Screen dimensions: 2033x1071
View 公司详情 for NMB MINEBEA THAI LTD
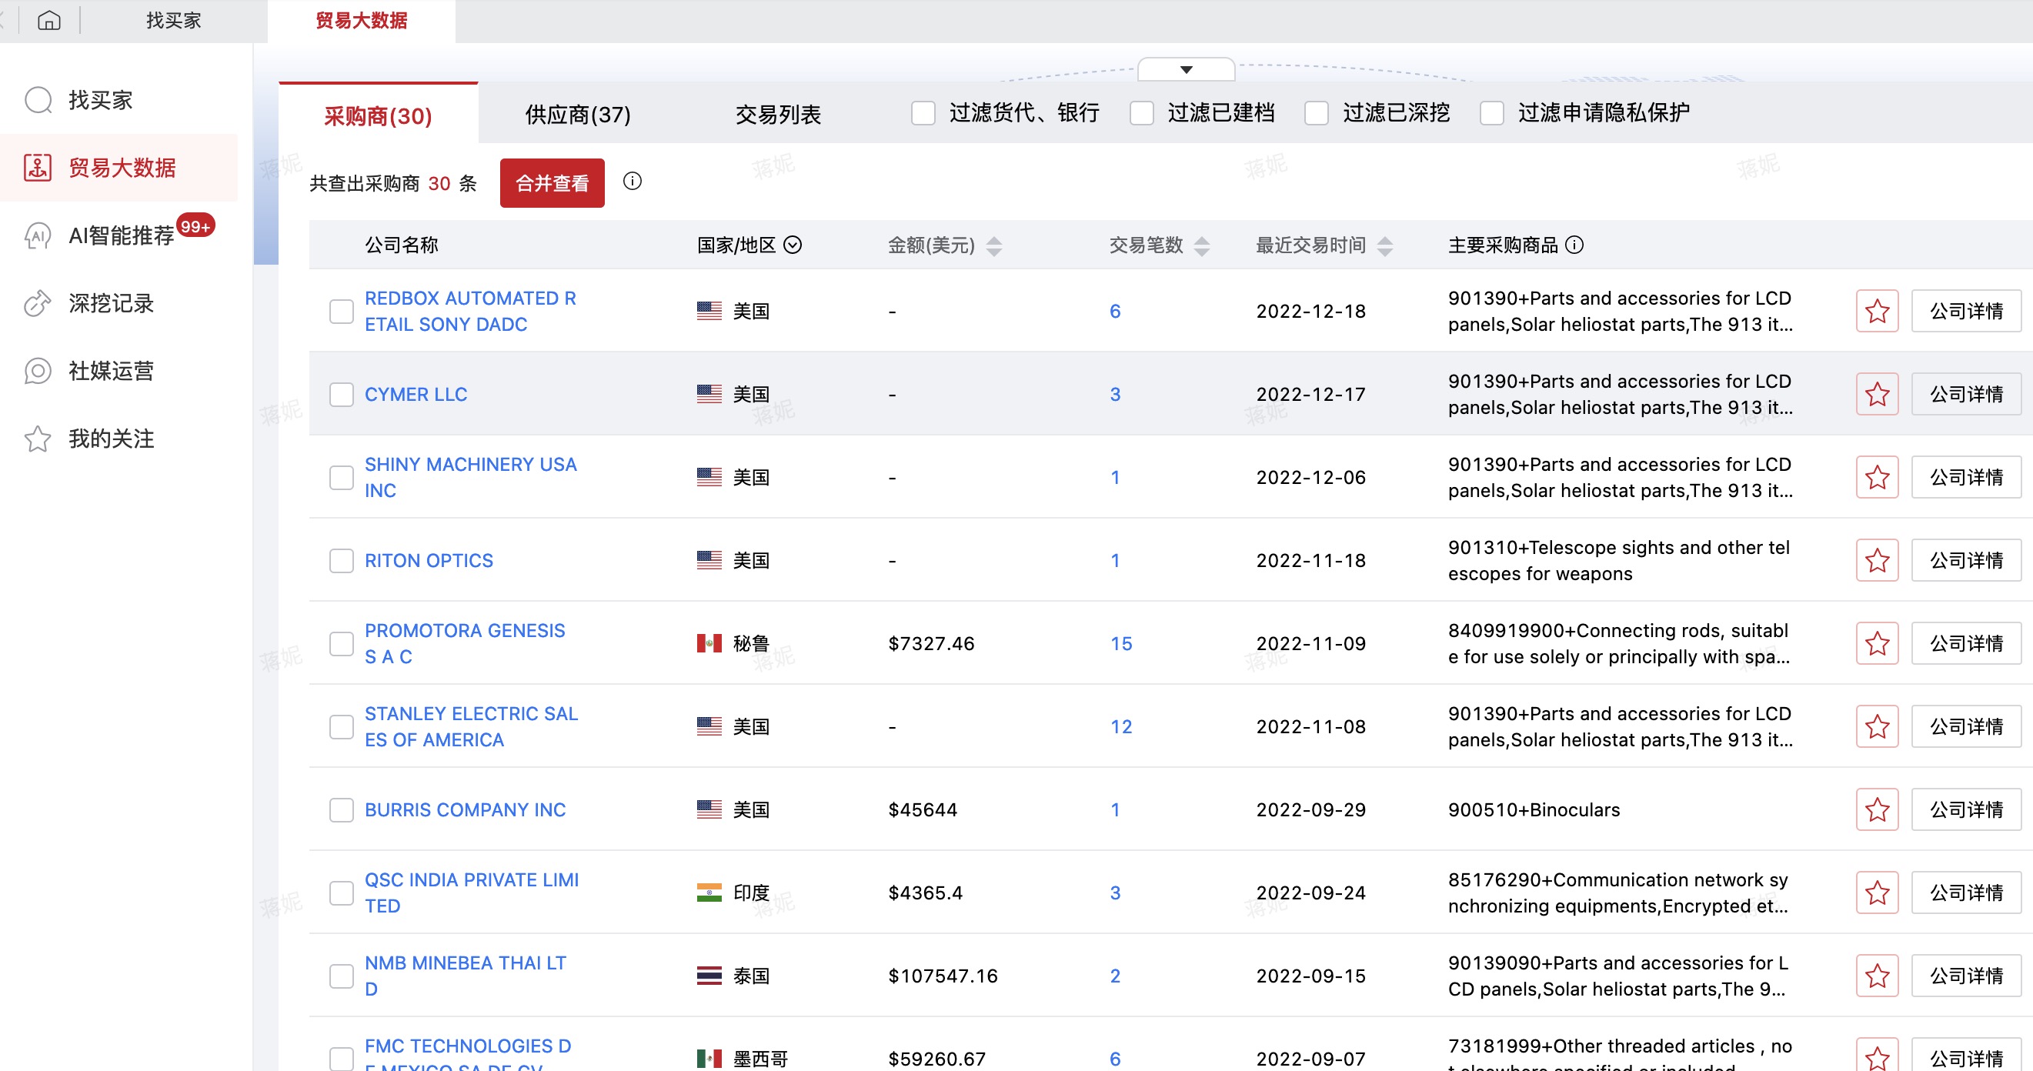(x=1966, y=976)
